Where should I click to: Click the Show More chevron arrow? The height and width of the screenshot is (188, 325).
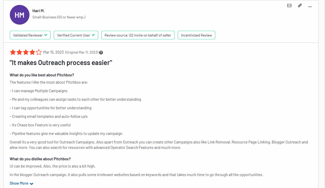(32, 184)
